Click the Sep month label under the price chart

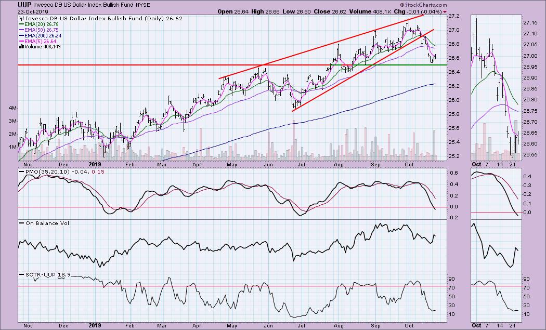tap(375, 164)
